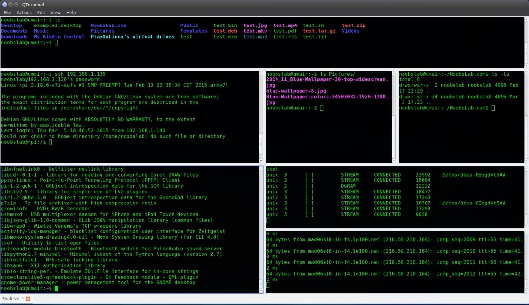
Task: Click test.zip in the ls output
Action: (x=353, y=25)
